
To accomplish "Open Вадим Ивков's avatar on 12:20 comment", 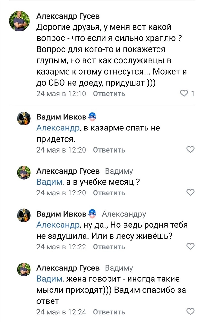I will (x=24, y=119).
